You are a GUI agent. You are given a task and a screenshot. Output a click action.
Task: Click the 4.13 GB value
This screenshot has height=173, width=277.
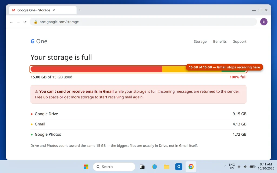coord(239,124)
